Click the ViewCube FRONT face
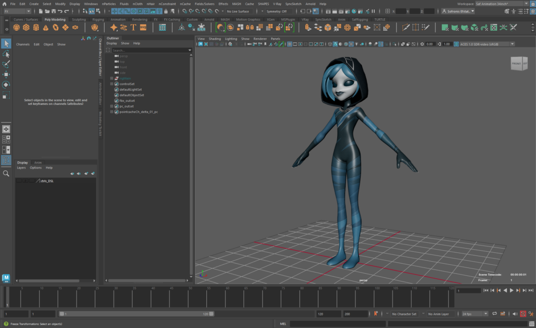Image resolution: width=536 pixels, height=328 pixels. coord(516,63)
